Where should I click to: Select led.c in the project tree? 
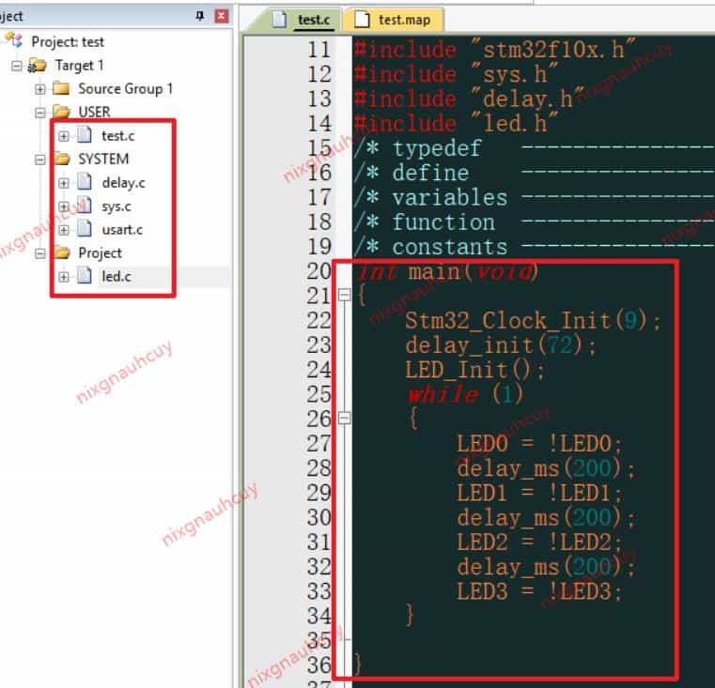click(x=117, y=277)
